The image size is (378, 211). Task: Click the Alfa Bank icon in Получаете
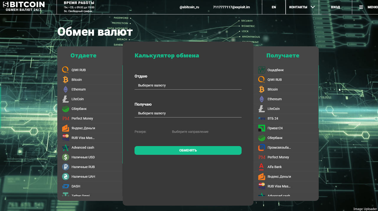(x=262, y=167)
